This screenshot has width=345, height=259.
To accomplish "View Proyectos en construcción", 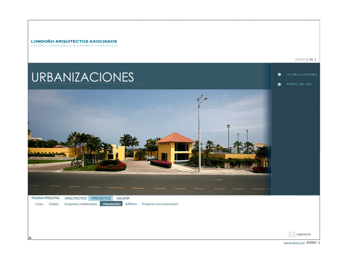I will click(x=160, y=204).
